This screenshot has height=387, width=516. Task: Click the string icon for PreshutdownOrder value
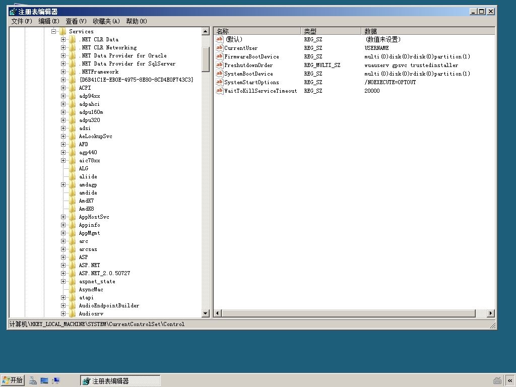[220, 65]
